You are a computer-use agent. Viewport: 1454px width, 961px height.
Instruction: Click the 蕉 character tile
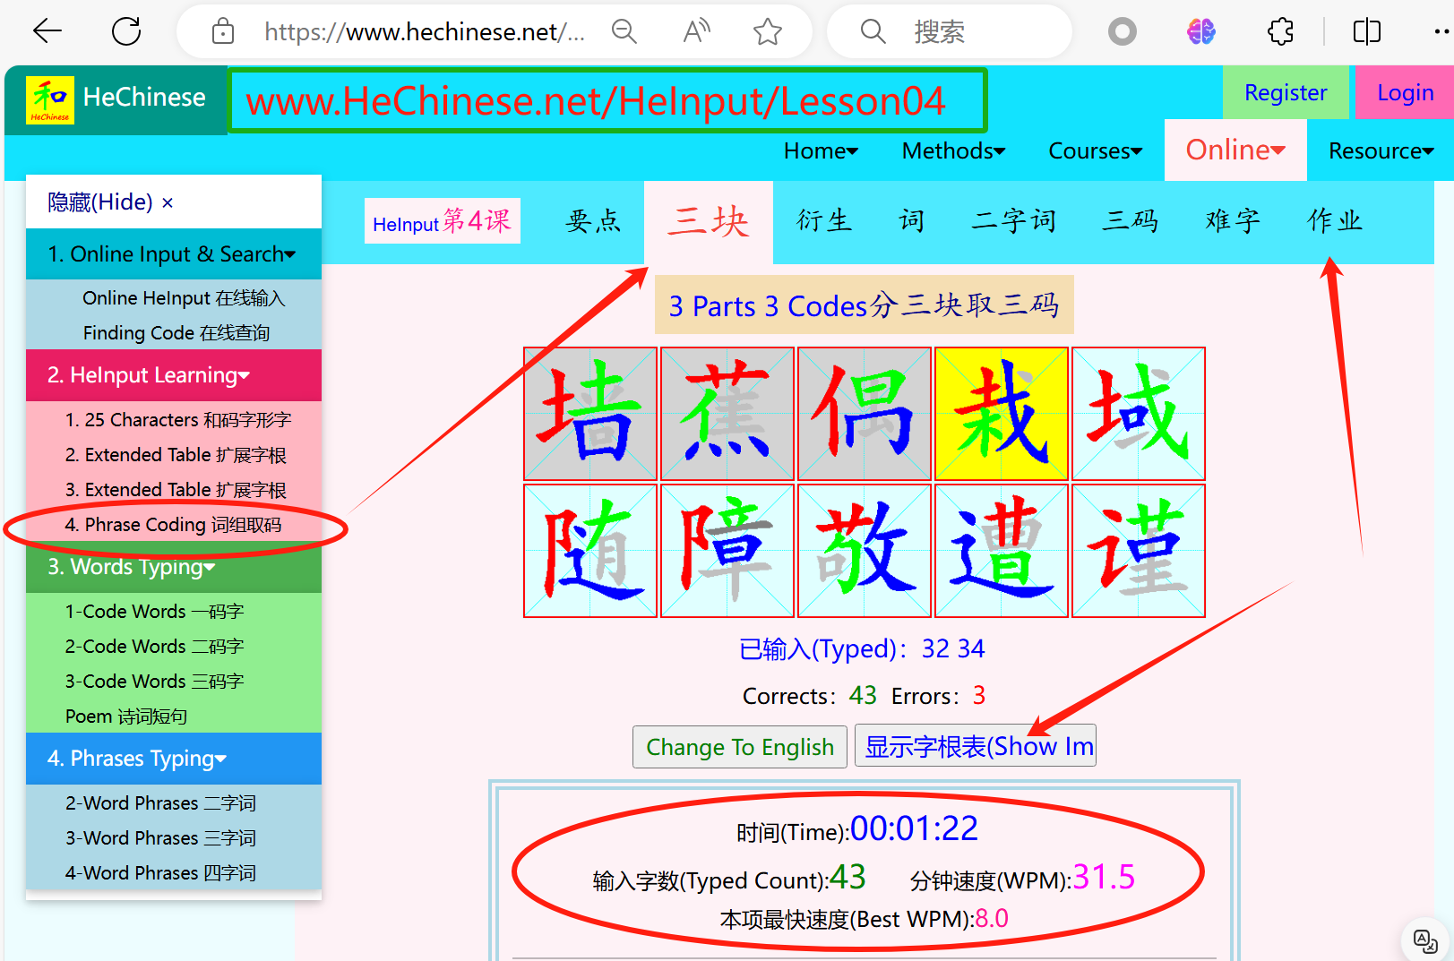coord(727,414)
